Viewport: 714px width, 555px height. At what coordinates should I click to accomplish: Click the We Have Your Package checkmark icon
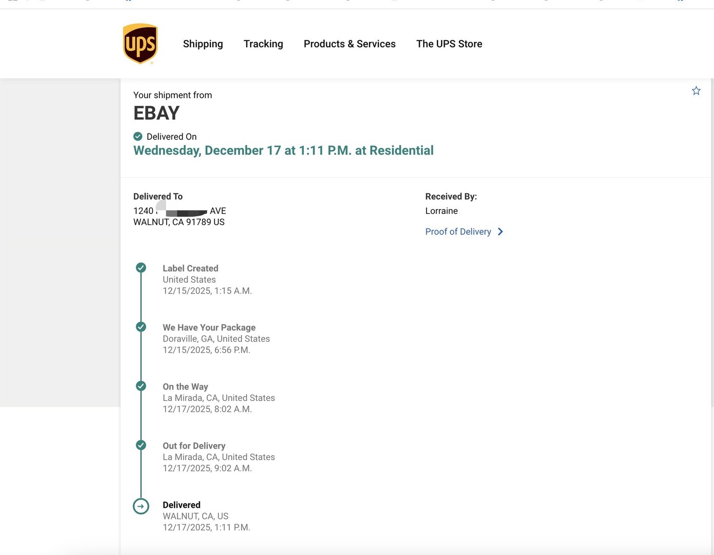[x=141, y=327]
